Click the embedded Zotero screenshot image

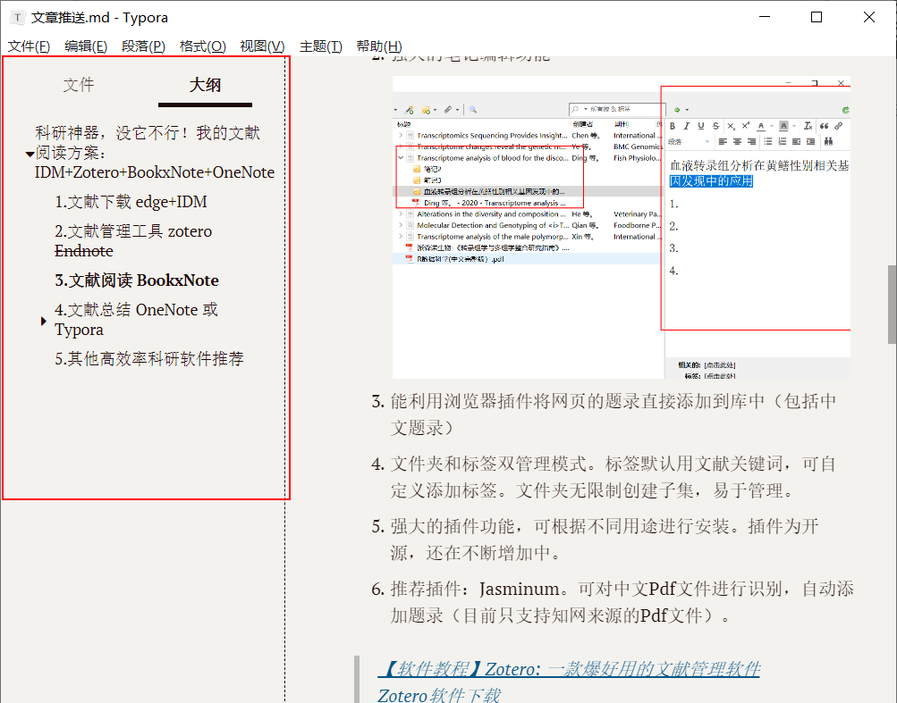click(x=622, y=227)
